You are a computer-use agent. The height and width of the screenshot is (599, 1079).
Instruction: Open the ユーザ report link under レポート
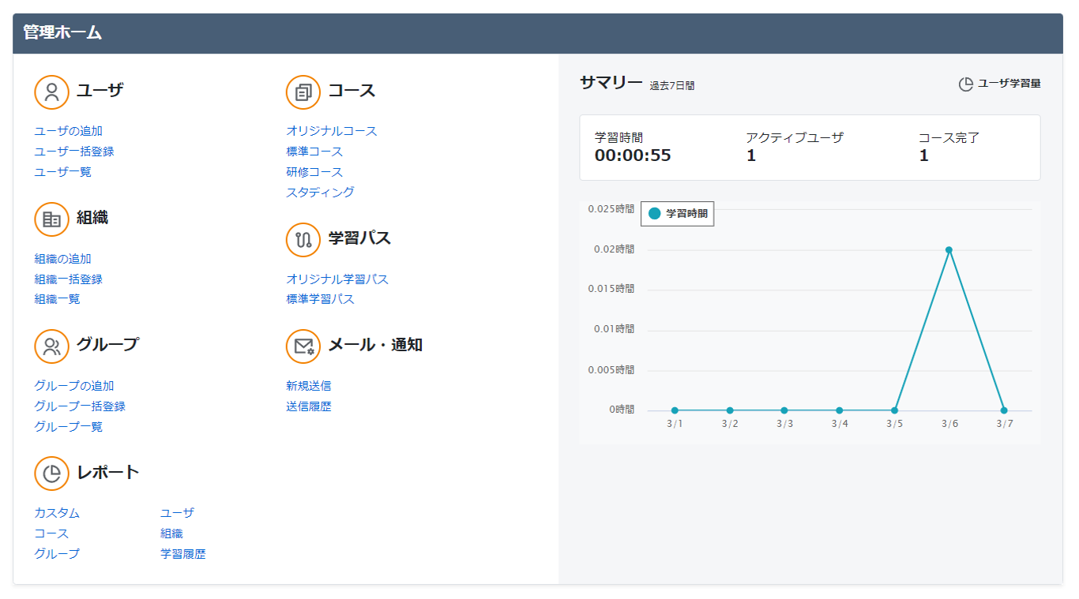(x=177, y=513)
